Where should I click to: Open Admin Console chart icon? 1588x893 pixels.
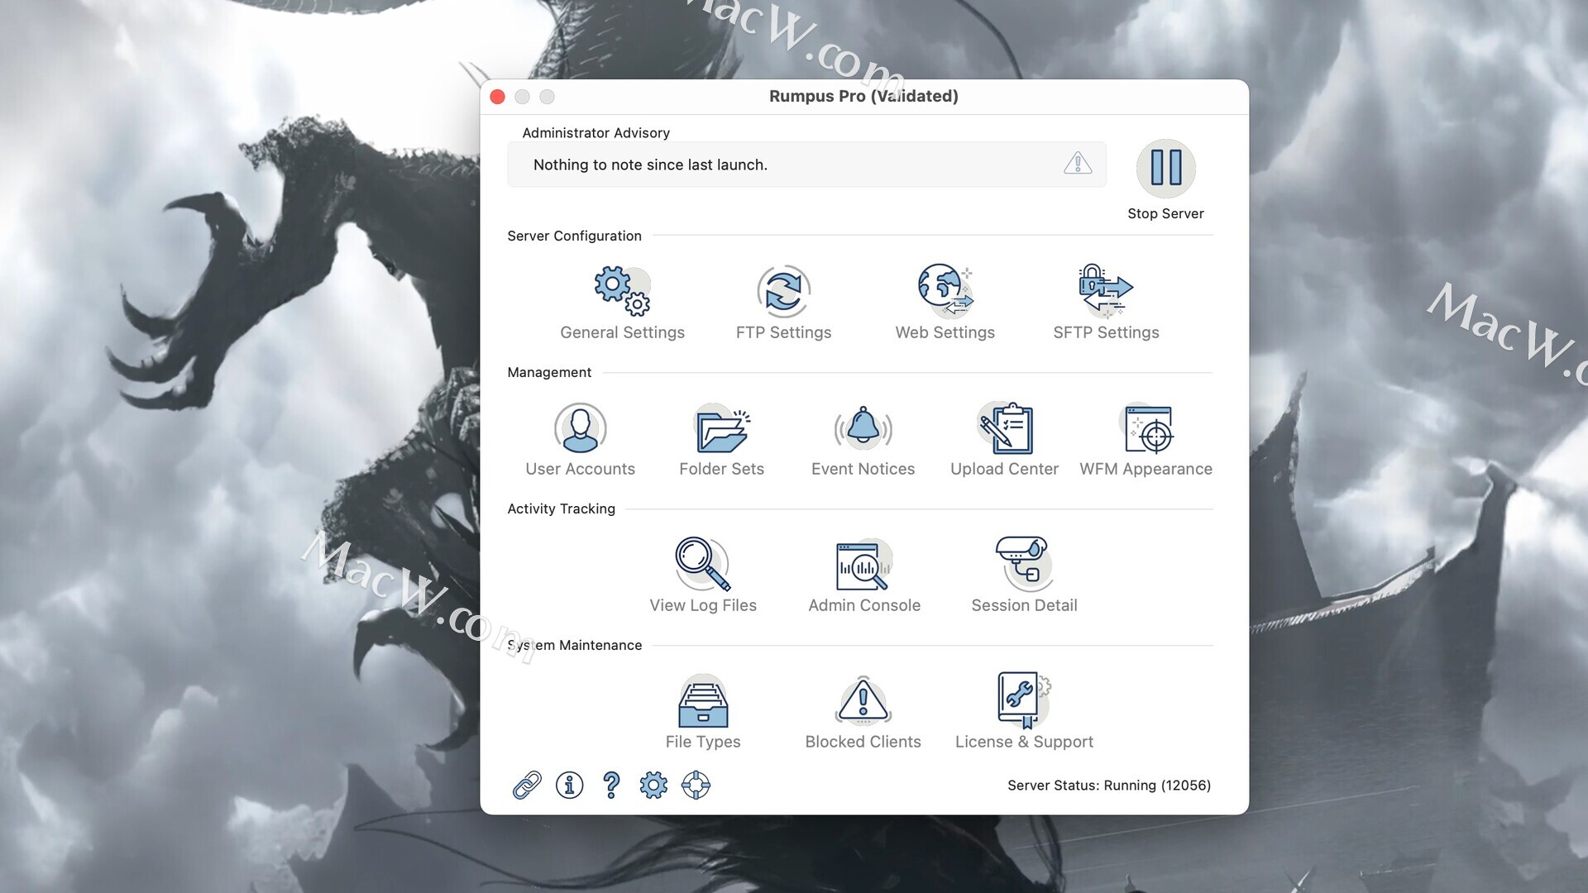(x=863, y=564)
